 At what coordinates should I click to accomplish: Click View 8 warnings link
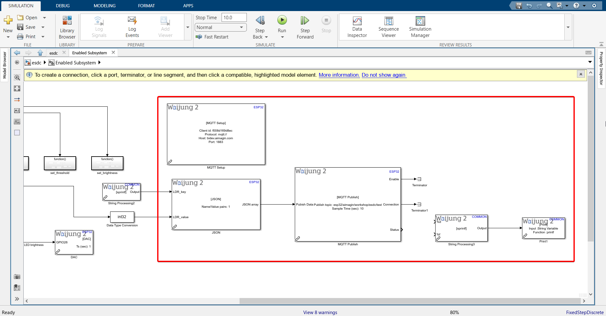[x=320, y=312]
